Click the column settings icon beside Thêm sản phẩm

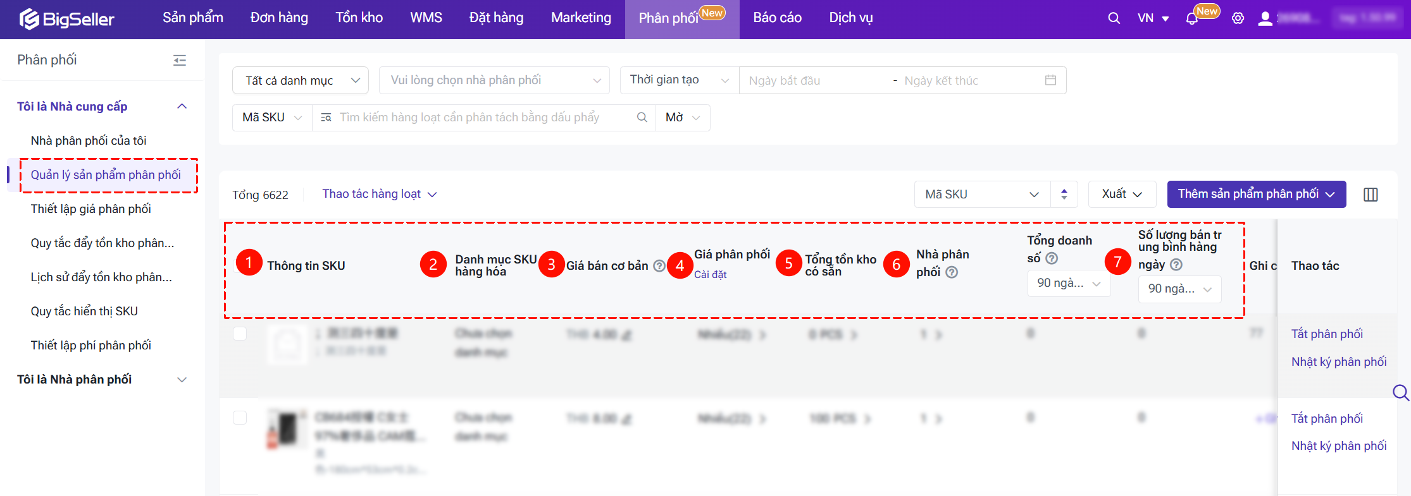(x=1371, y=195)
